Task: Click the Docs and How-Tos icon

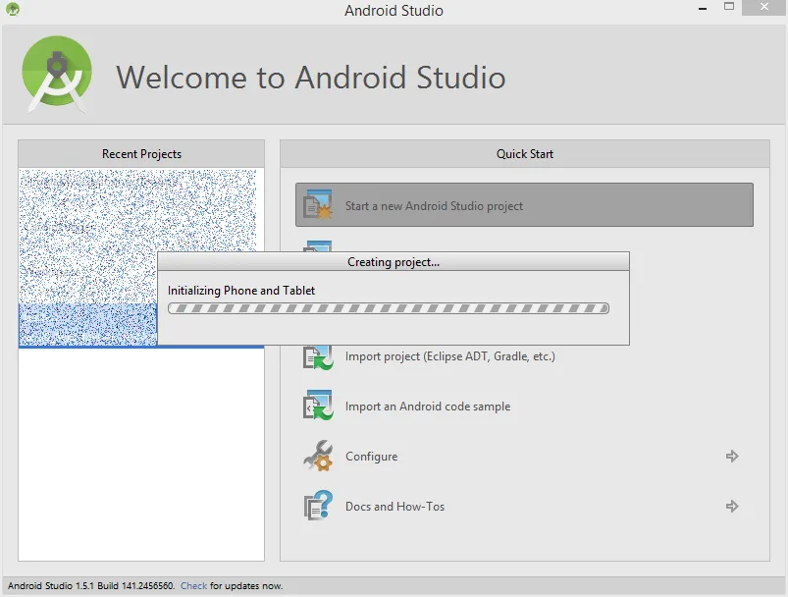Action: 318,506
